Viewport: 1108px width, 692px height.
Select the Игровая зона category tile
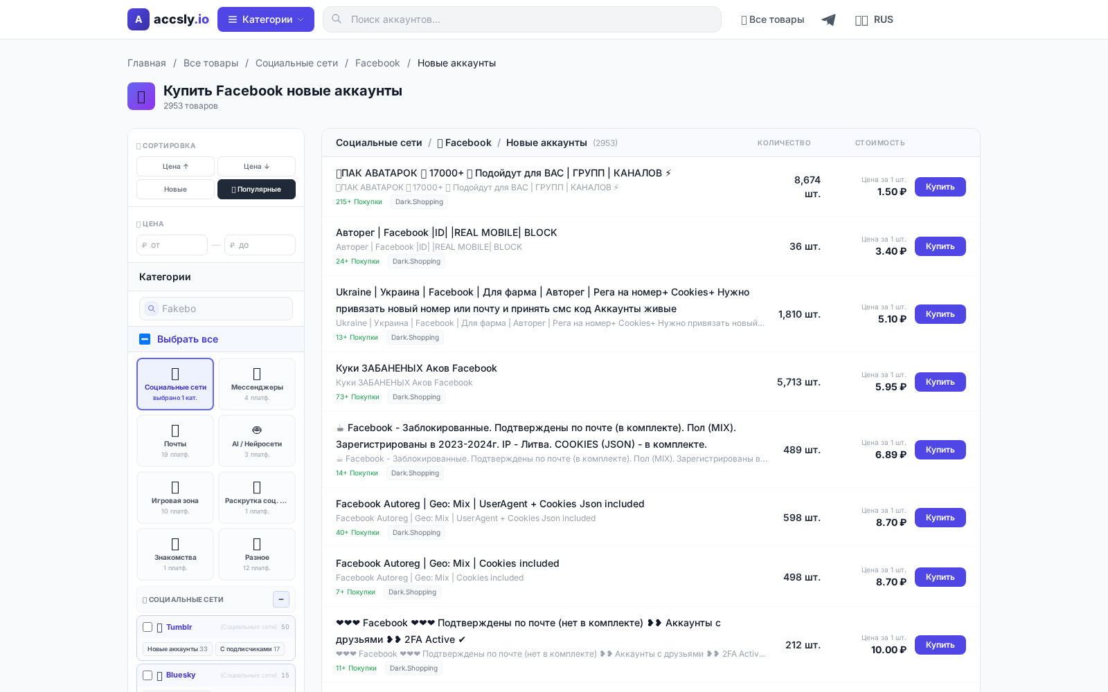175,498
